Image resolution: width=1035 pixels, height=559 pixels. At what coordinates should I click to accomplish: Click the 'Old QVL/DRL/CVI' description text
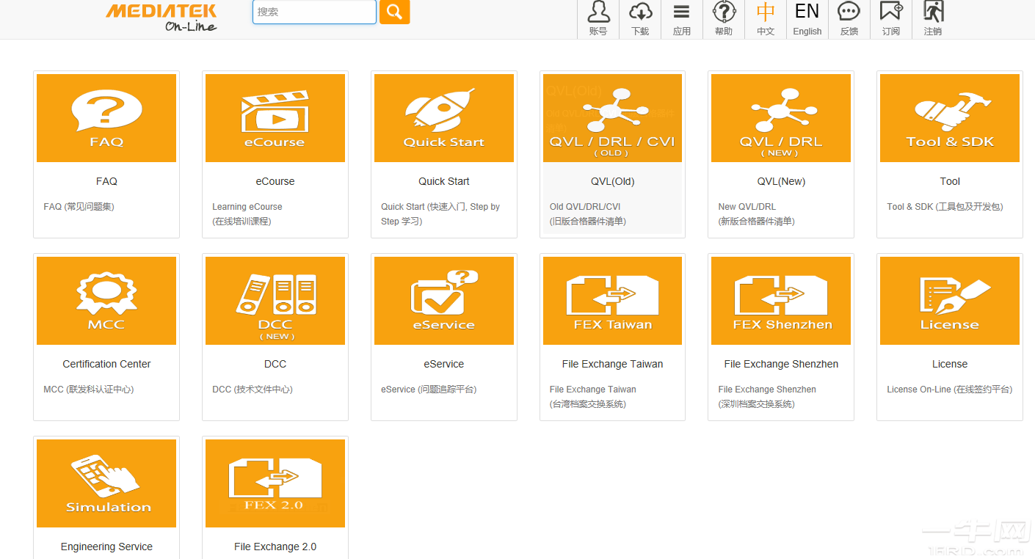point(585,207)
